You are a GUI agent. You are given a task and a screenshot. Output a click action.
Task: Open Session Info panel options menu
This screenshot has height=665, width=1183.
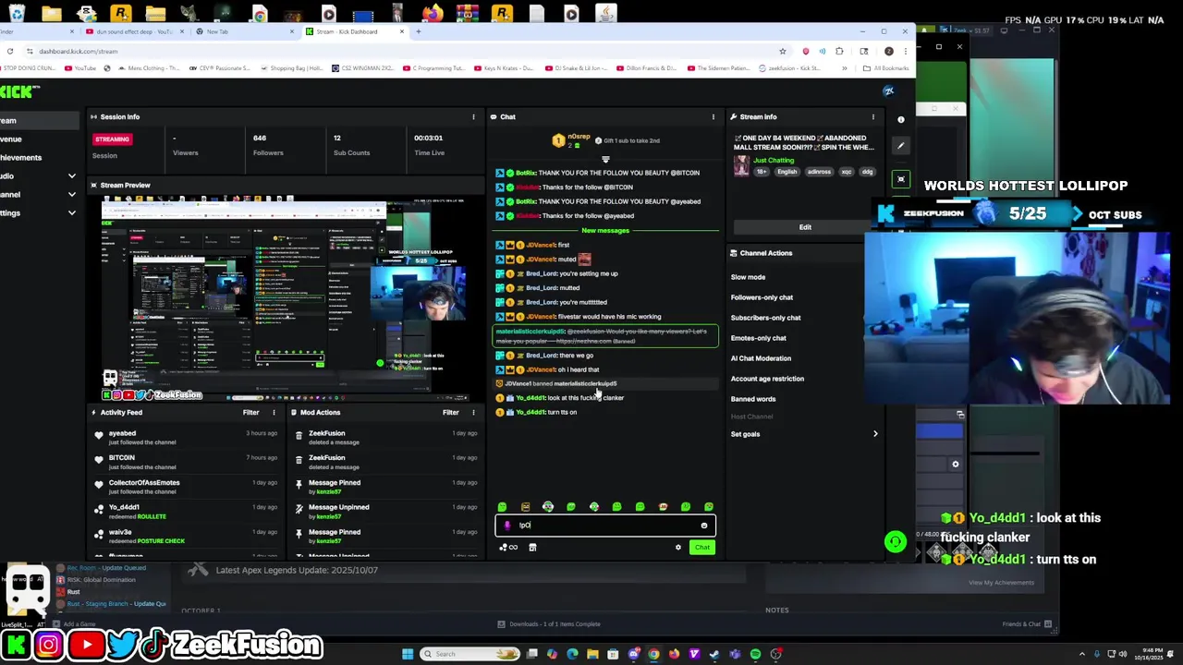tap(473, 116)
